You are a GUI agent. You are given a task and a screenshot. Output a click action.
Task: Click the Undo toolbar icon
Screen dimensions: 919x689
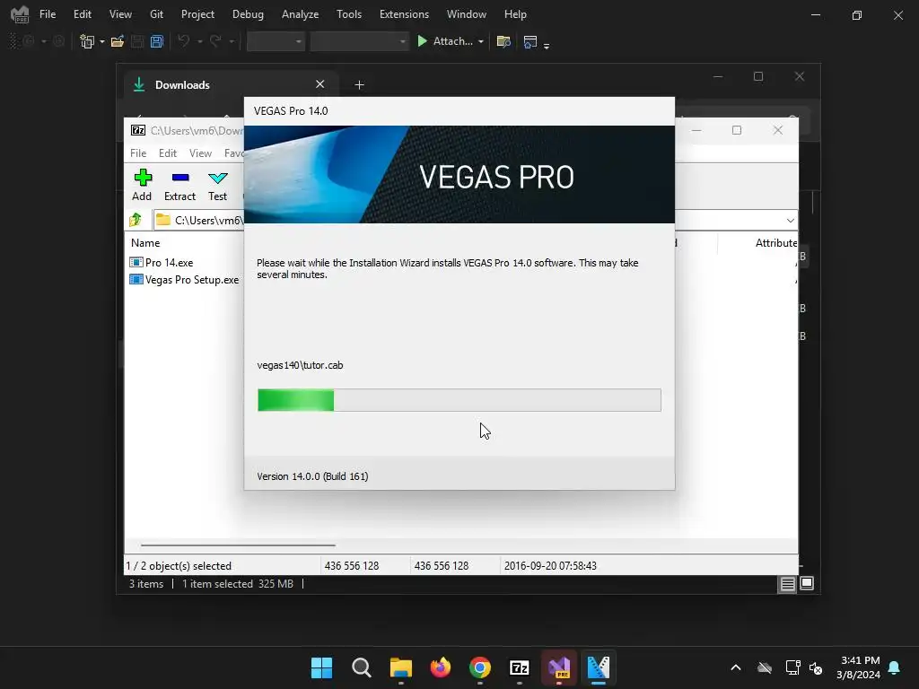tap(183, 41)
